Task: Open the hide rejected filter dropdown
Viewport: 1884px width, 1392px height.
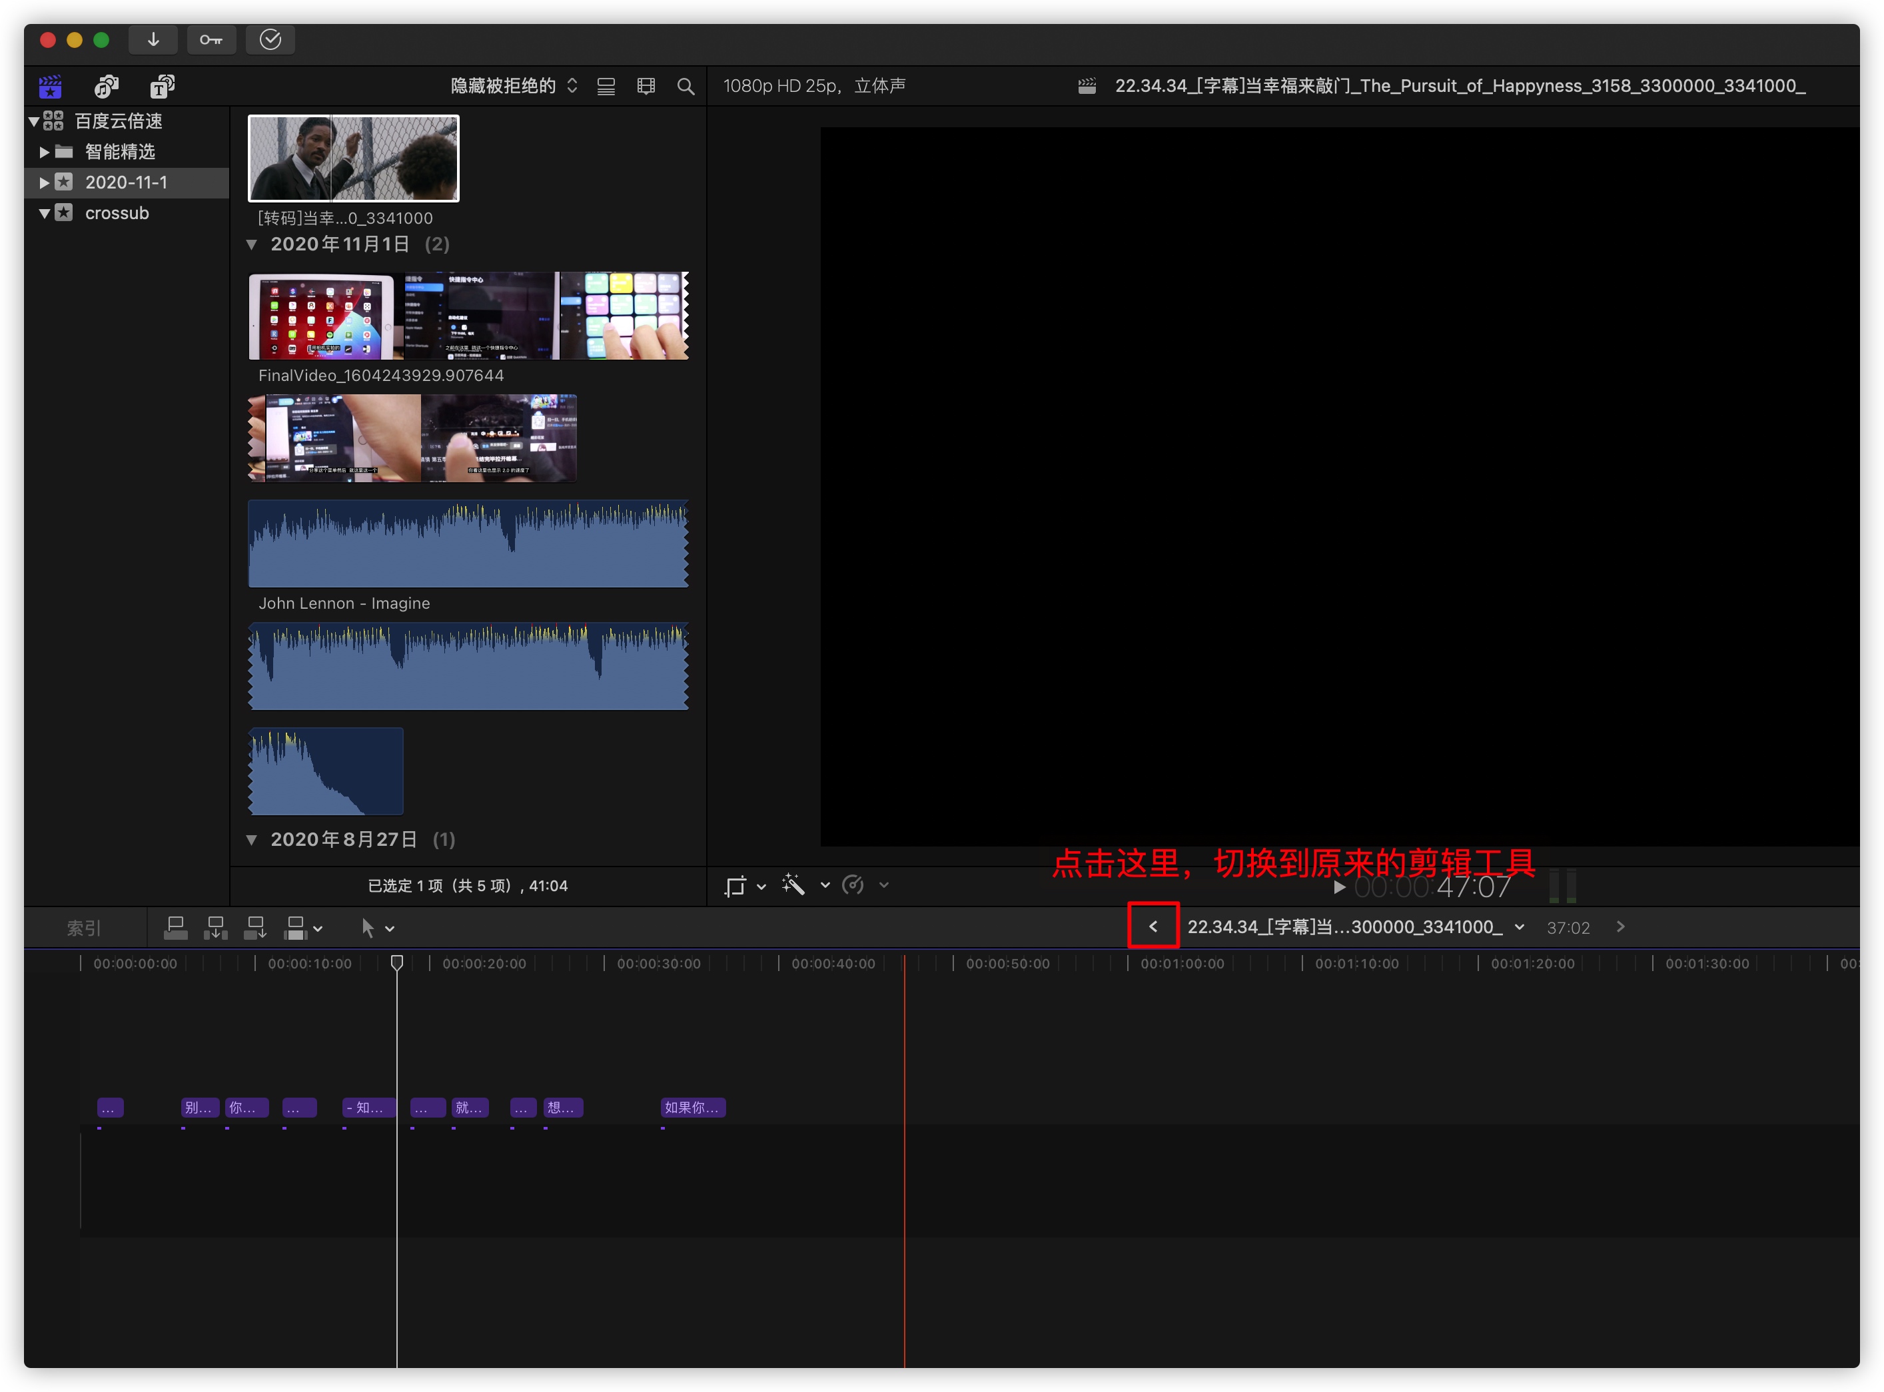Action: [x=513, y=86]
